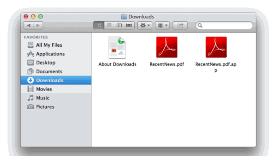Select the RecentNews.pdf file icon
Viewport: 277px width, 156px height.
(x=167, y=47)
